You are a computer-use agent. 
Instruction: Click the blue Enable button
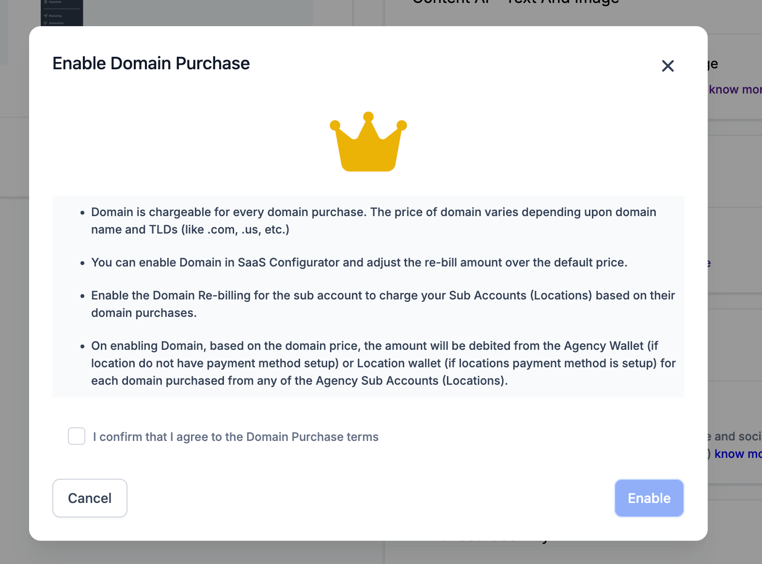(x=649, y=498)
